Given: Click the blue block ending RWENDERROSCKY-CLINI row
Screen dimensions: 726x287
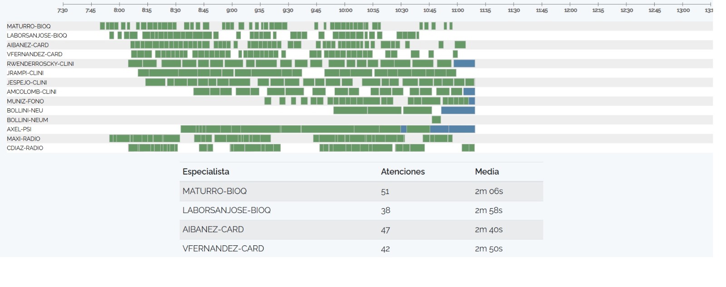Looking at the screenshot, I should pos(464,63).
